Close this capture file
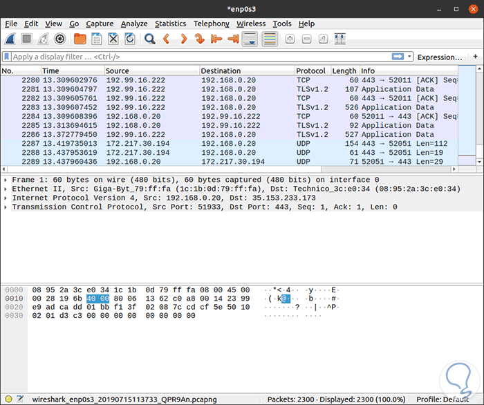The image size is (484, 405). click(x=113, y=39)
